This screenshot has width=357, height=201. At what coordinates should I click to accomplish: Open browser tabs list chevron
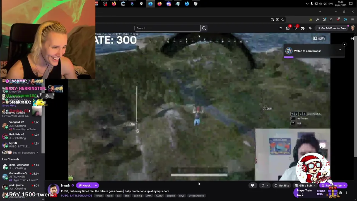tap(320, 11)
